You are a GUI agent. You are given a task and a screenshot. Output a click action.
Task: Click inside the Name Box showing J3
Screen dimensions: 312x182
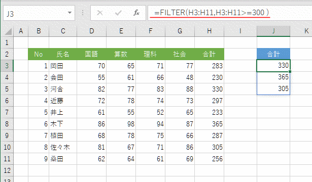[x=36, y=13]
